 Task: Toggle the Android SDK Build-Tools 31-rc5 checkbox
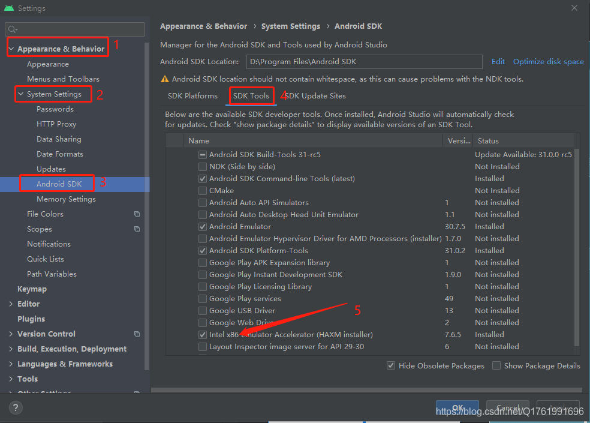[203, 155]
